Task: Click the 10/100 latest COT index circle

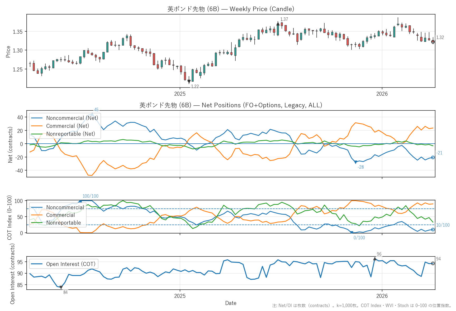Action: pos(433,230)
